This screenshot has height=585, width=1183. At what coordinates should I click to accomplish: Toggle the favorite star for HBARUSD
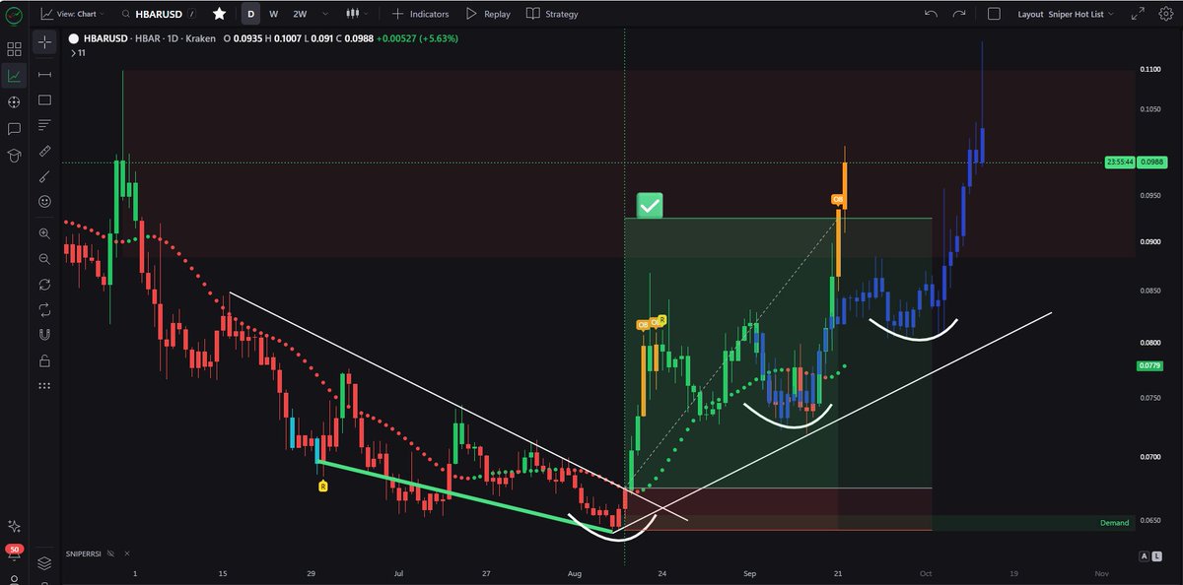tap(219, 14)
